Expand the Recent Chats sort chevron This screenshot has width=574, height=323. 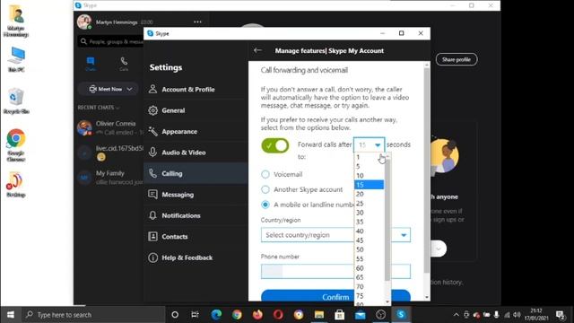point(117,108)
